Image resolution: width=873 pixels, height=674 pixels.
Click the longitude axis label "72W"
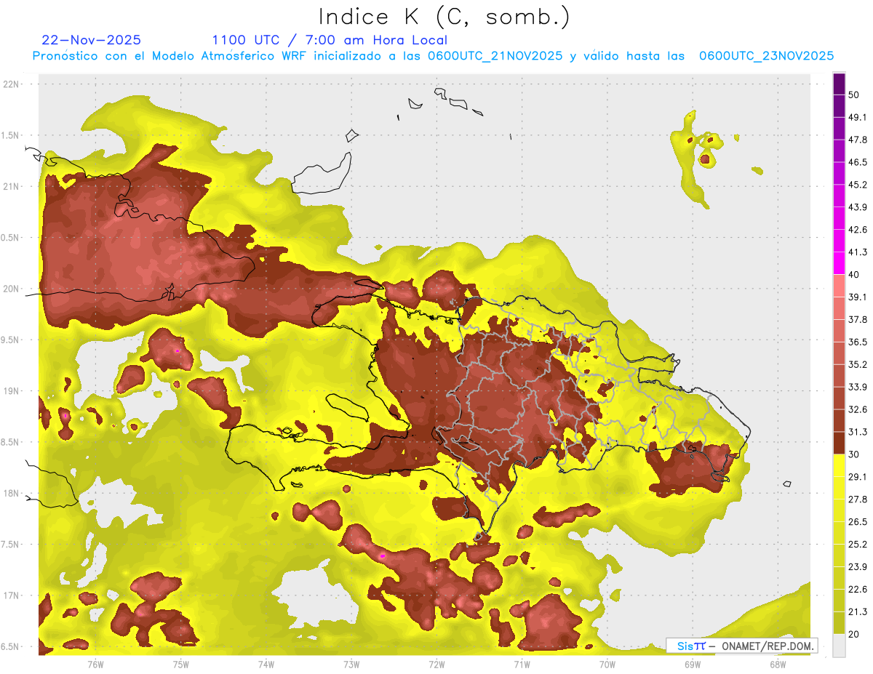436,664
